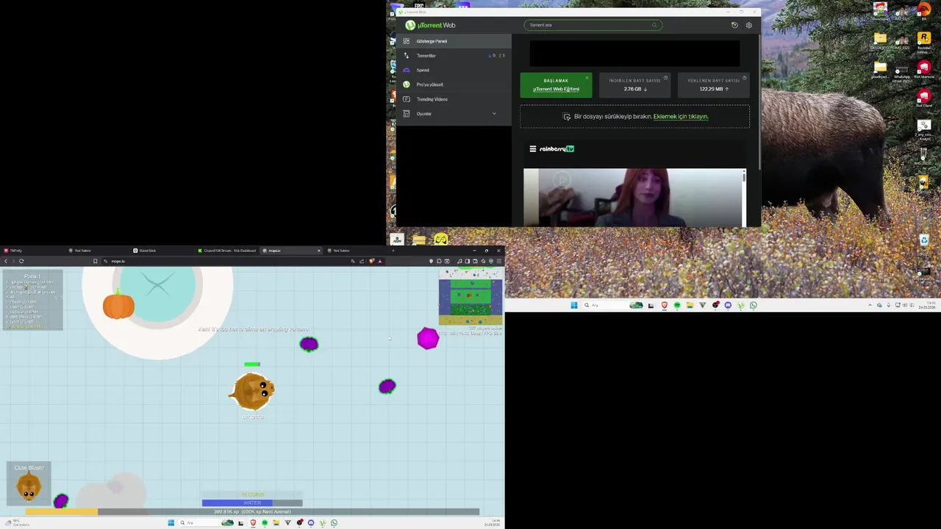Expand the Oyunlar chevron in uTorrent

coord(494,114)
